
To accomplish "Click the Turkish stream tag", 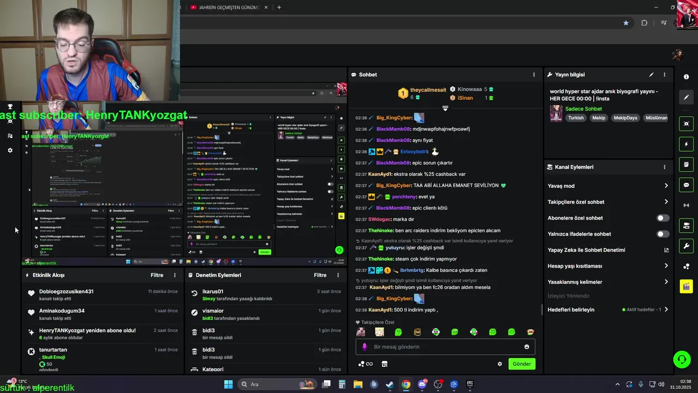I will click(576, 118).
